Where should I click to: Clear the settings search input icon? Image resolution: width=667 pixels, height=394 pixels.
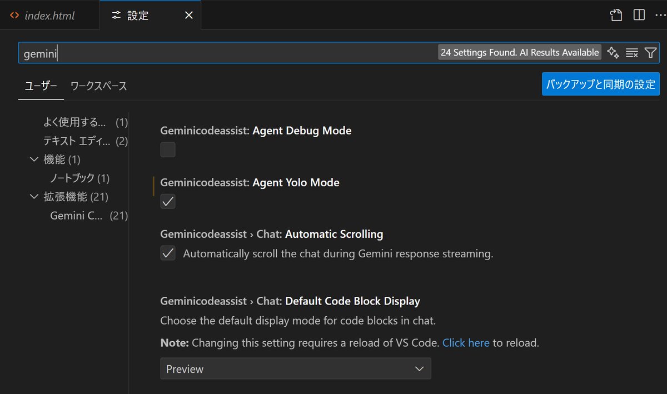click(632, 52)
